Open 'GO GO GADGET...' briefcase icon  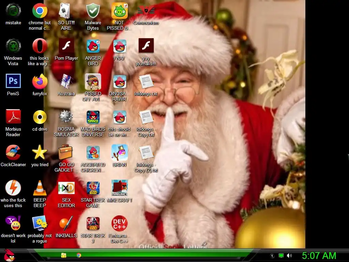[x=66, y=152]
